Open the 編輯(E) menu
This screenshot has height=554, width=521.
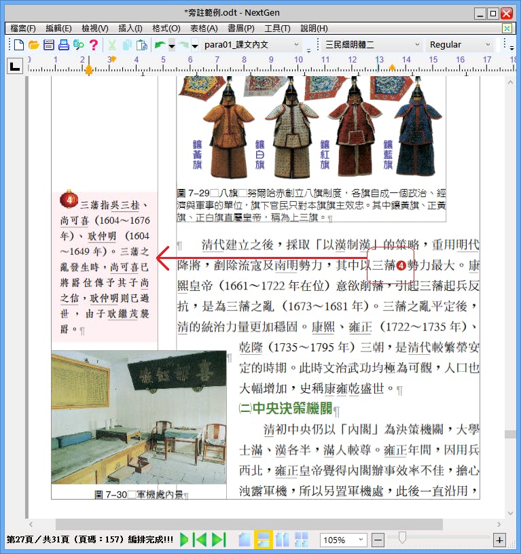58,29
